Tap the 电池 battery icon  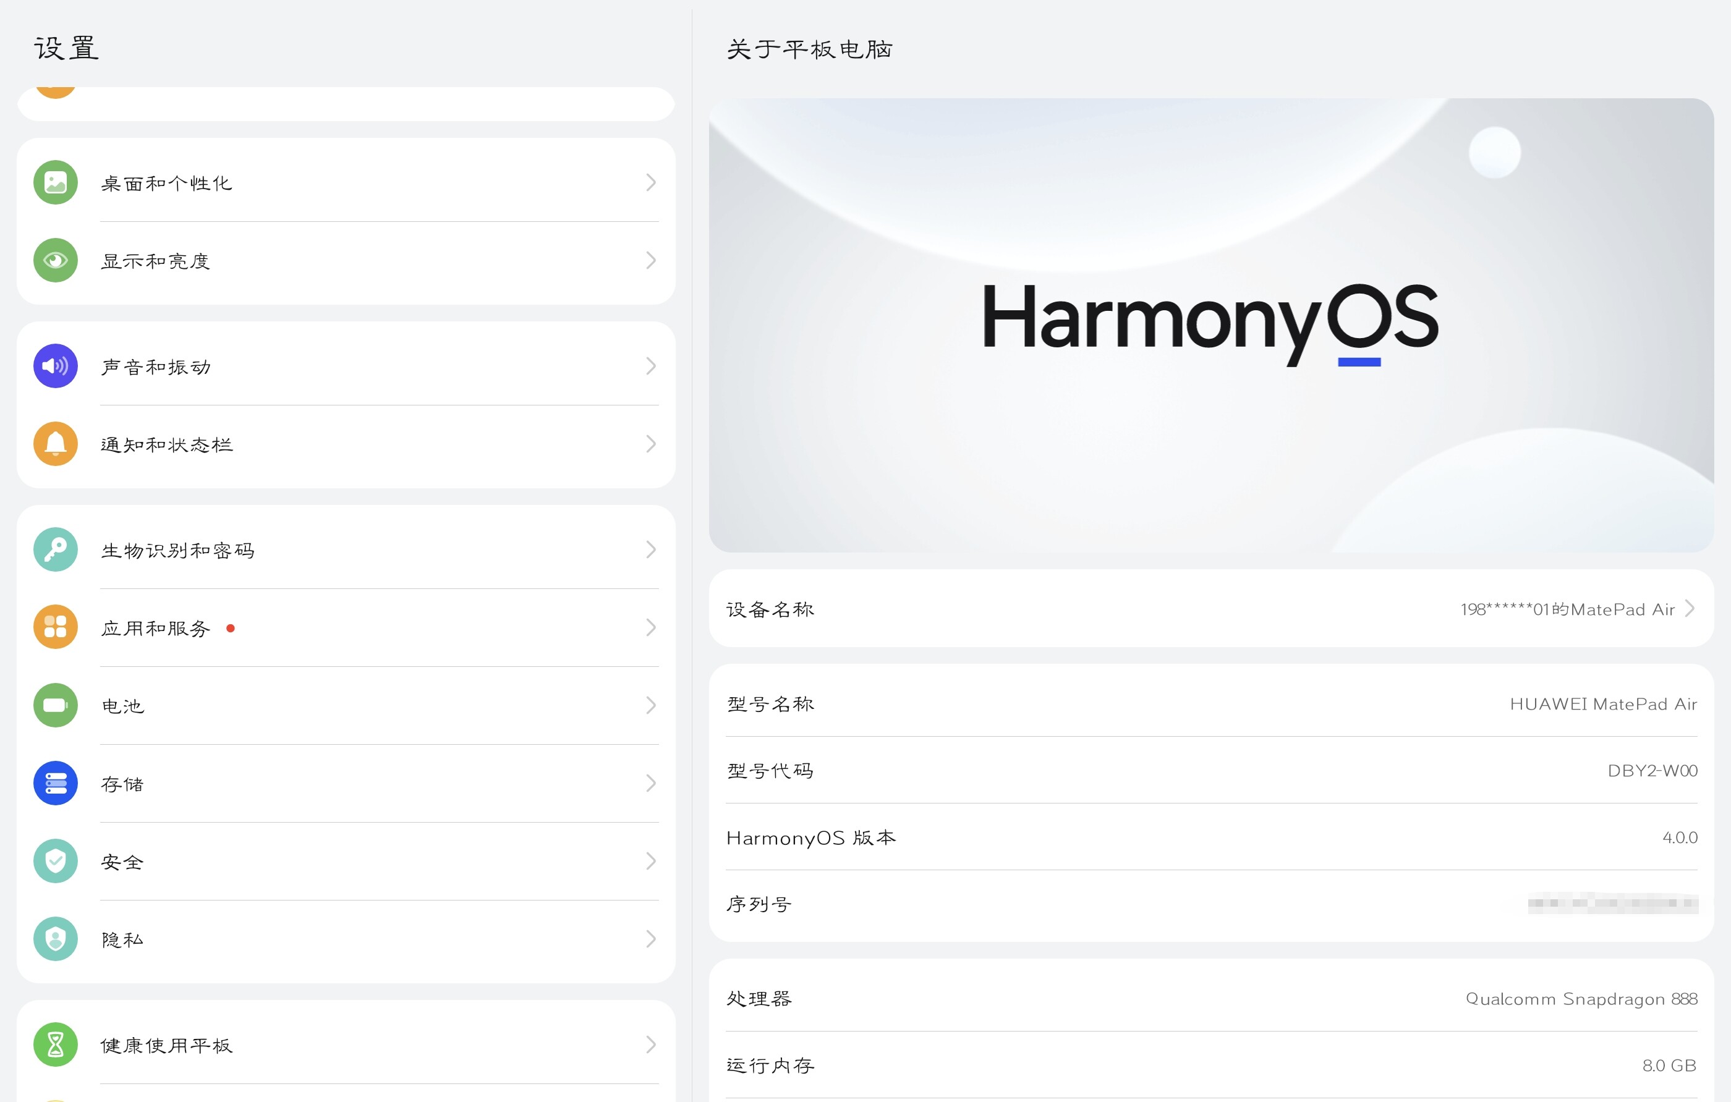(x=56, y=705)
